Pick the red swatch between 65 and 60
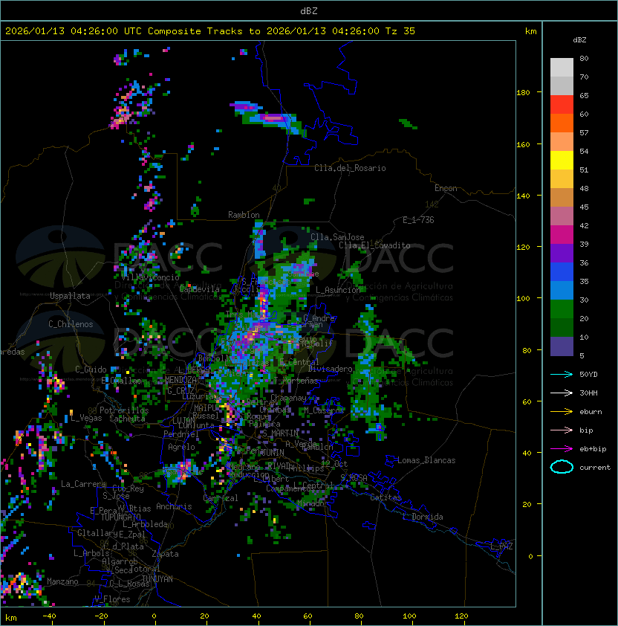 tap(562, 105)
